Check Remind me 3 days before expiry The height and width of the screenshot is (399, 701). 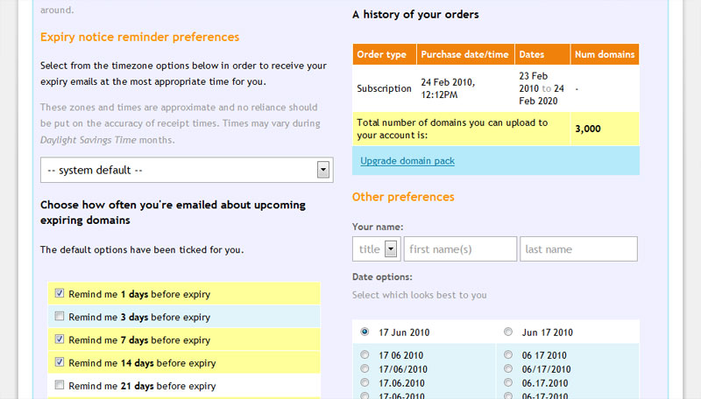coord(60,317)
